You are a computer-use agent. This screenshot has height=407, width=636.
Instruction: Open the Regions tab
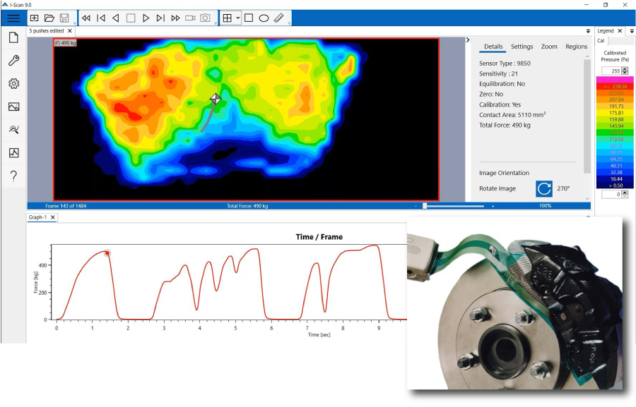(576, 47)
